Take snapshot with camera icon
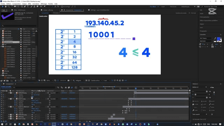 [x=69, y=80]
